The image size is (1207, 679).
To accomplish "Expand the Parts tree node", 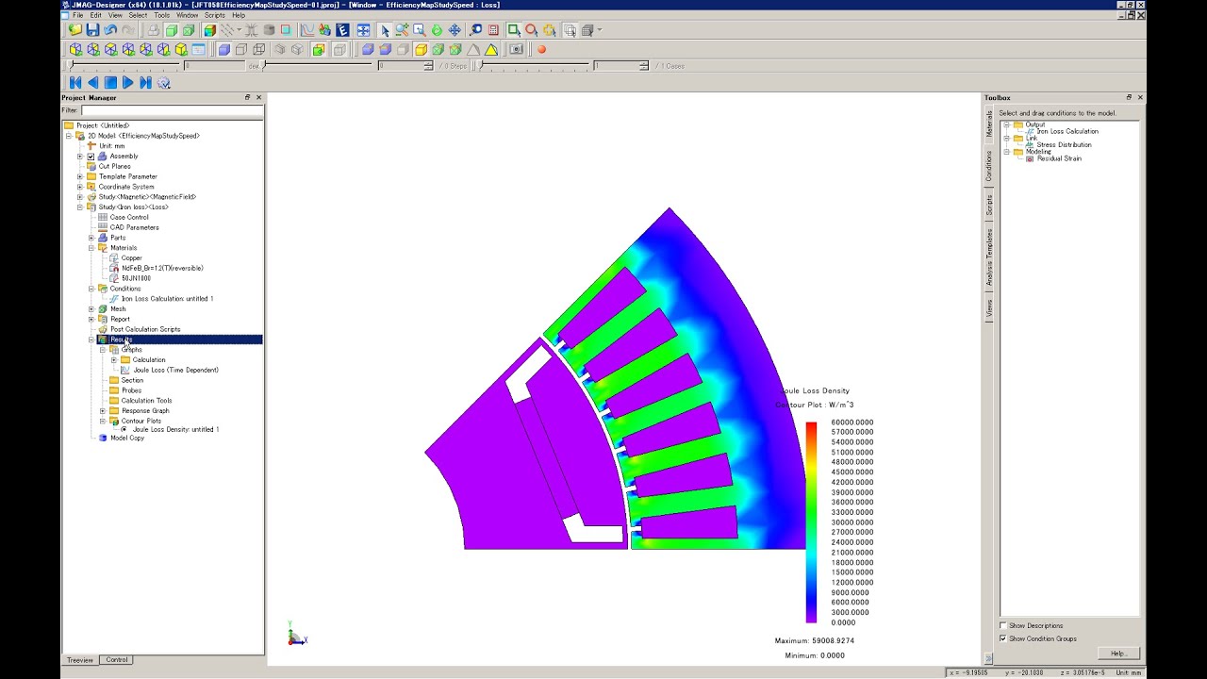I will point(91,238).
